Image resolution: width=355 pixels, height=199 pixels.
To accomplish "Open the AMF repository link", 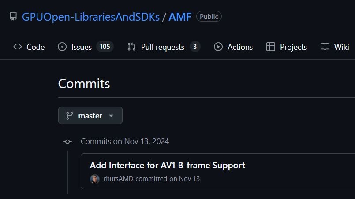I will pyautogui.click(x=180, y=17).
